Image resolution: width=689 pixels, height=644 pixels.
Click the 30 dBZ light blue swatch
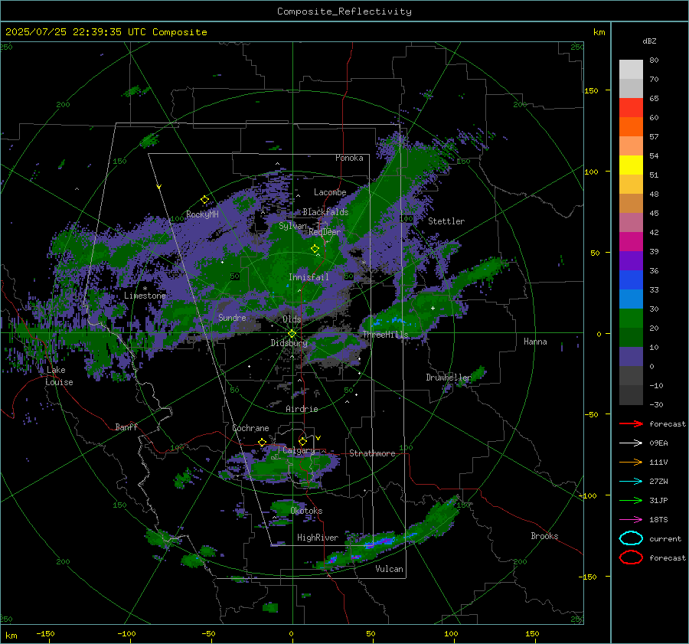(631, 299)
